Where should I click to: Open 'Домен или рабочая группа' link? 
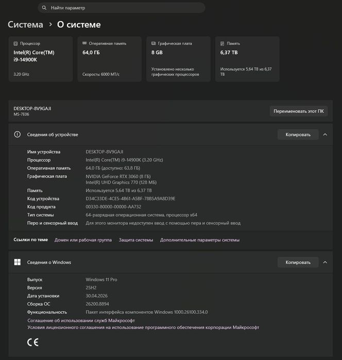click(83, 240)
